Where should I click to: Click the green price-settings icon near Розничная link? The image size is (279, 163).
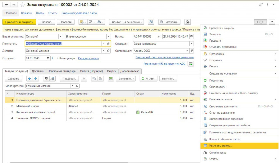point(191,64)
